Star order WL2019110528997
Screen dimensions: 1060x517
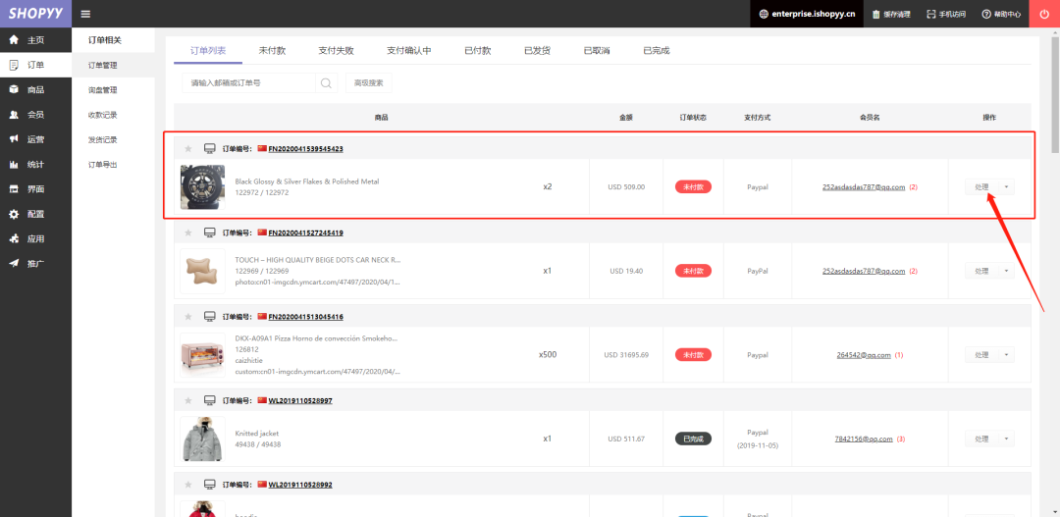[188, 401]
